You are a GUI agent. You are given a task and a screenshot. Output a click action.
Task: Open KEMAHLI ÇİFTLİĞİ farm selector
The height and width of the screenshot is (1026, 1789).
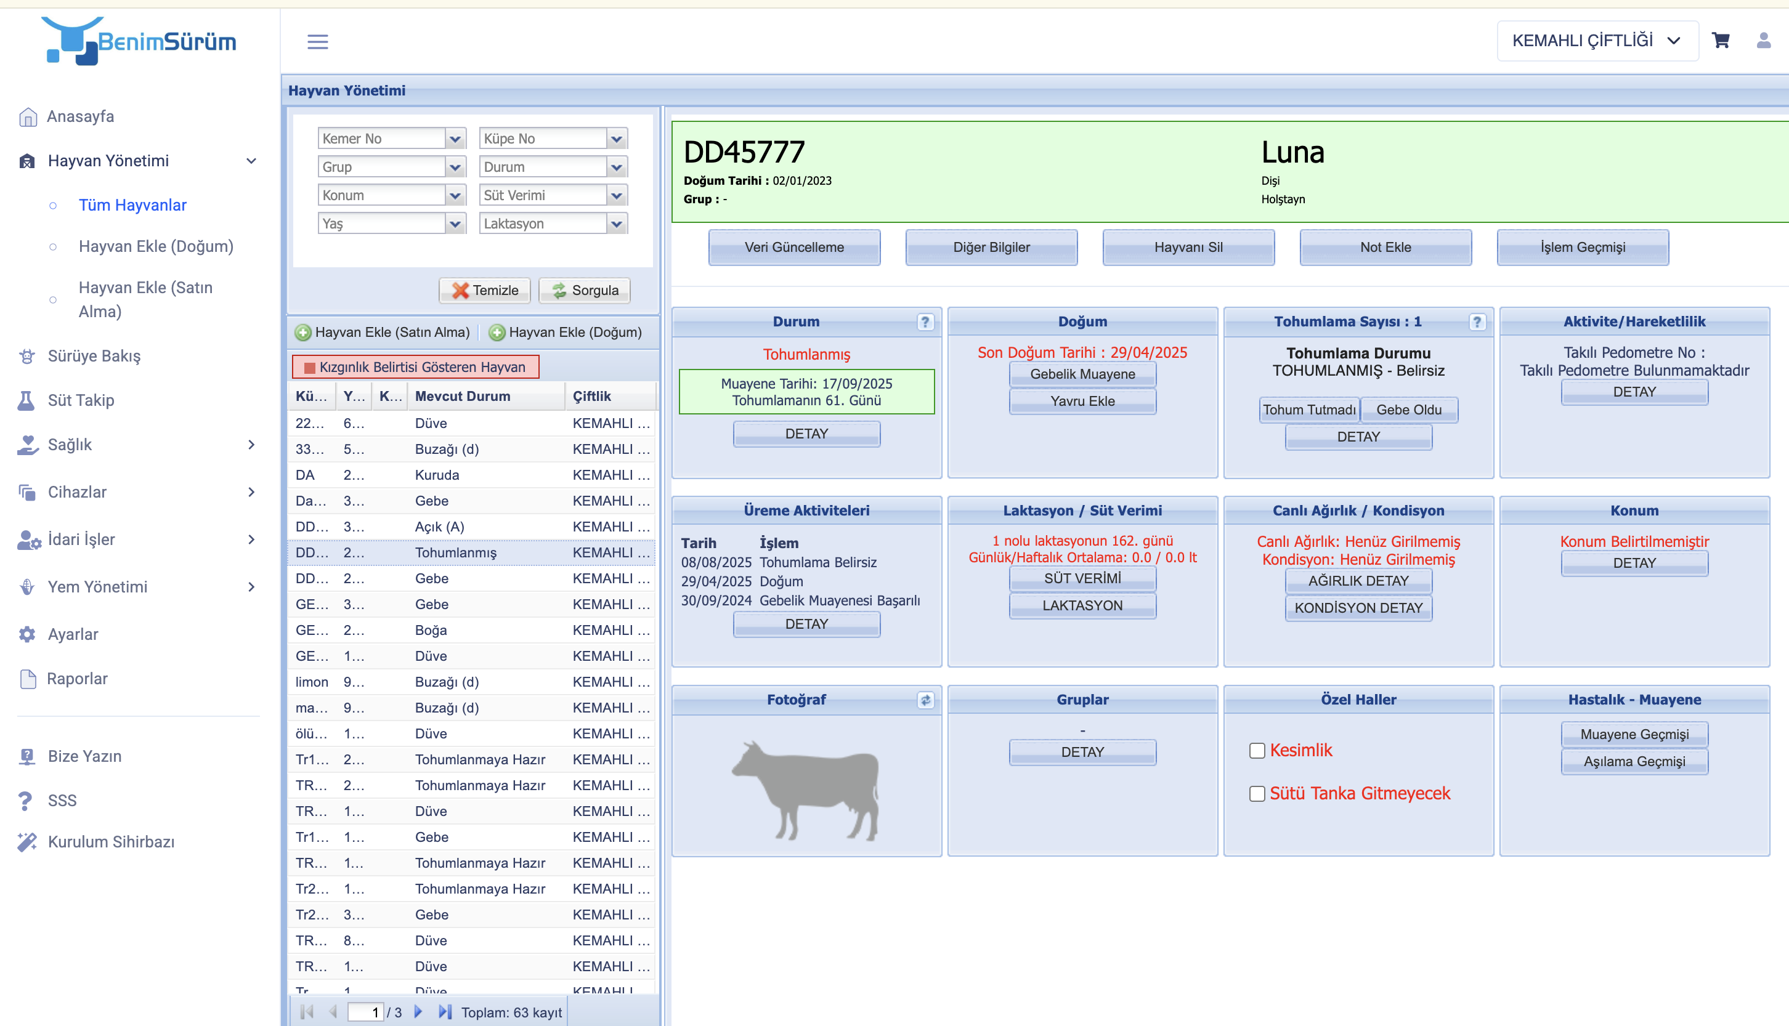pos(1597,41)
